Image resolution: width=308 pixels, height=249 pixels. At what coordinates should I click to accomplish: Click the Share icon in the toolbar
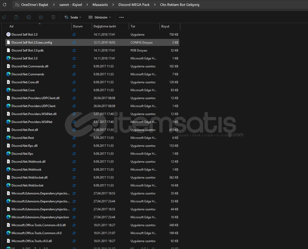click(x=41, y=17)
